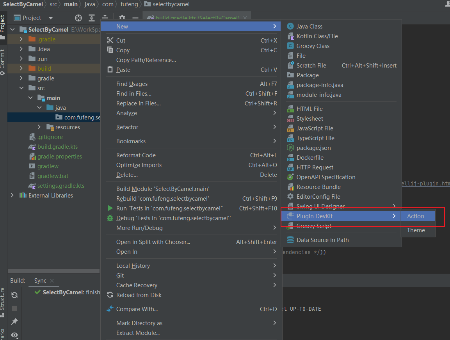Viewport: 450px width, 340px height.
Task: Click the OpenAPI Specification icon
Action: (x=290, y=177)
